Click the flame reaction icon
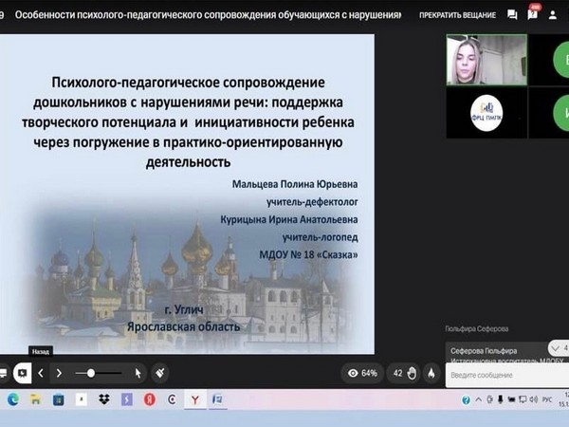Screen dimensions: 569x427 [x=431, y=373]
